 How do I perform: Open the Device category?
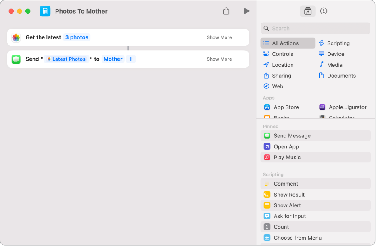tap(331, 54)
